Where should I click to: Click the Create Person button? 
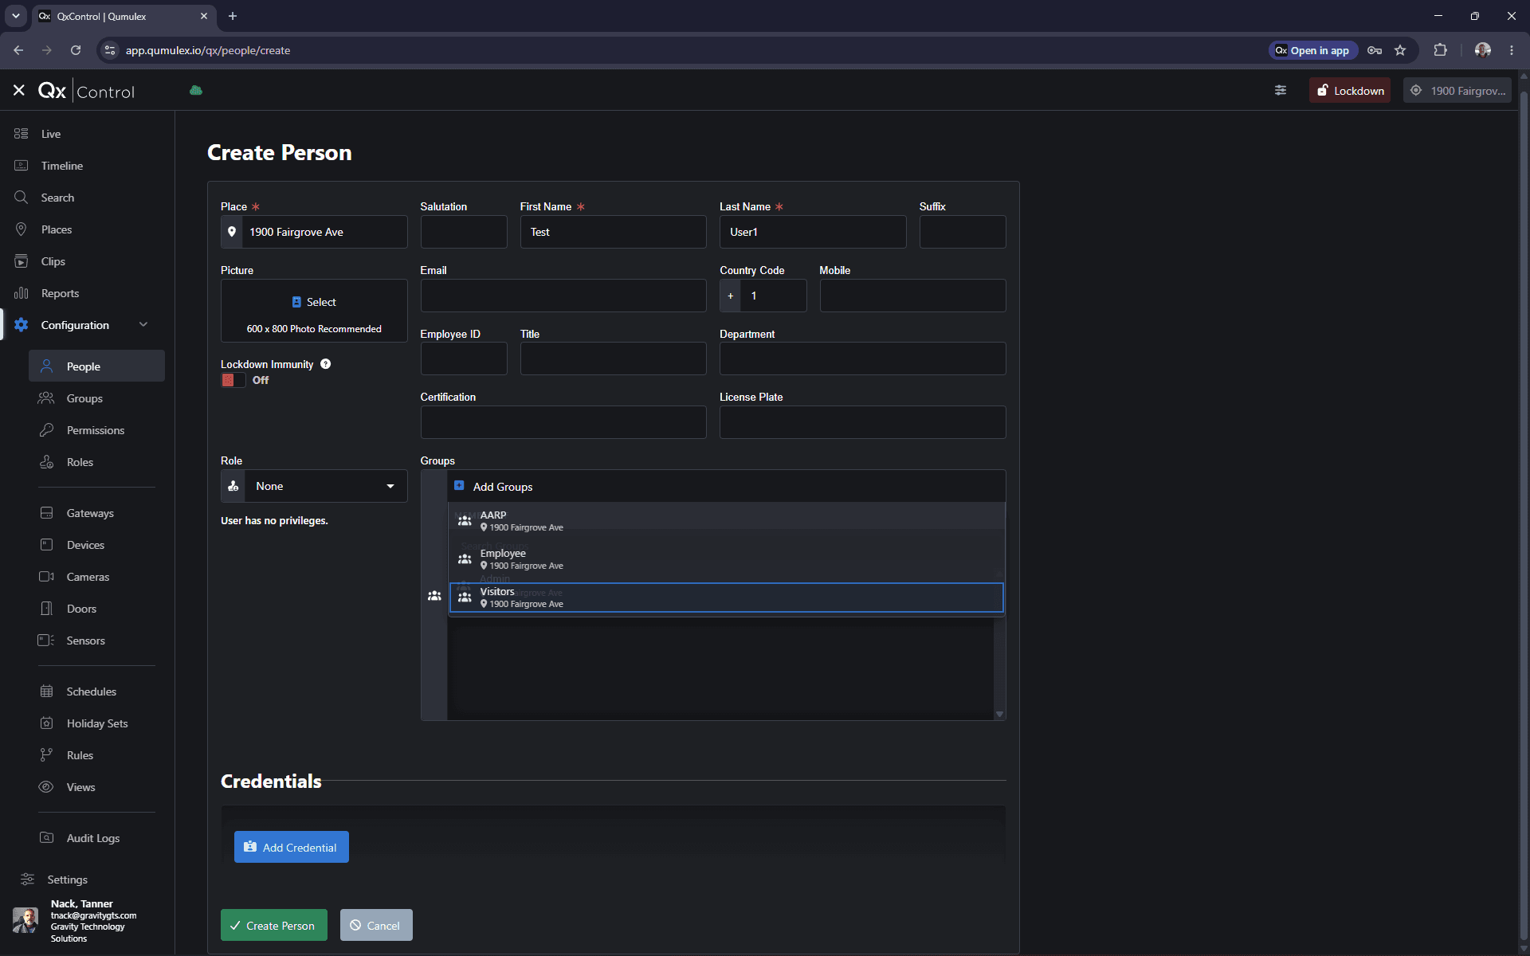[x=274, y=925]
